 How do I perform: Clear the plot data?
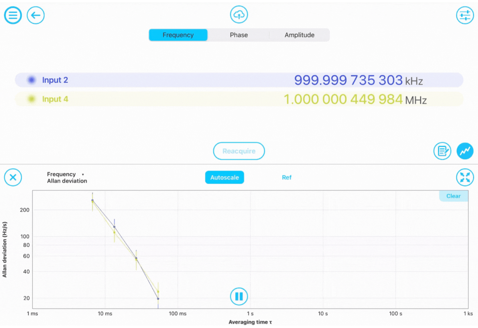pyautogui.click(x=454, y=196)
